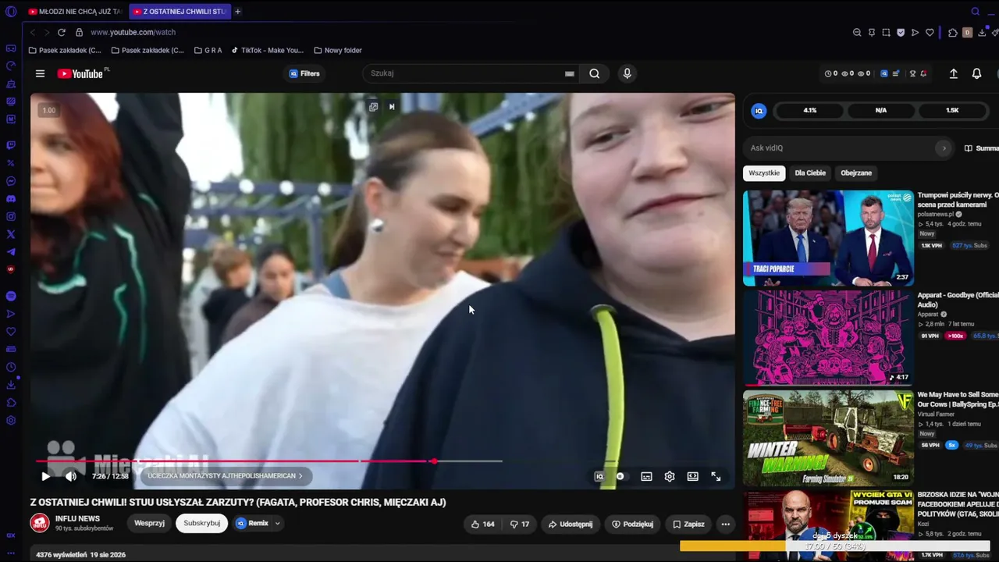Open Opera sidebar settings gear
The width and height of the screenshot is (999, 562).
click(x=11, y=421)
